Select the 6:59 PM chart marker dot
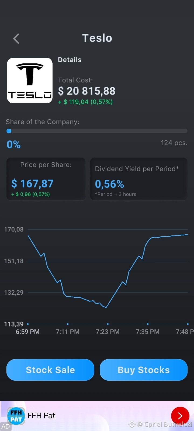The height and width of the screenshot is (431, 194). [28, 324]
